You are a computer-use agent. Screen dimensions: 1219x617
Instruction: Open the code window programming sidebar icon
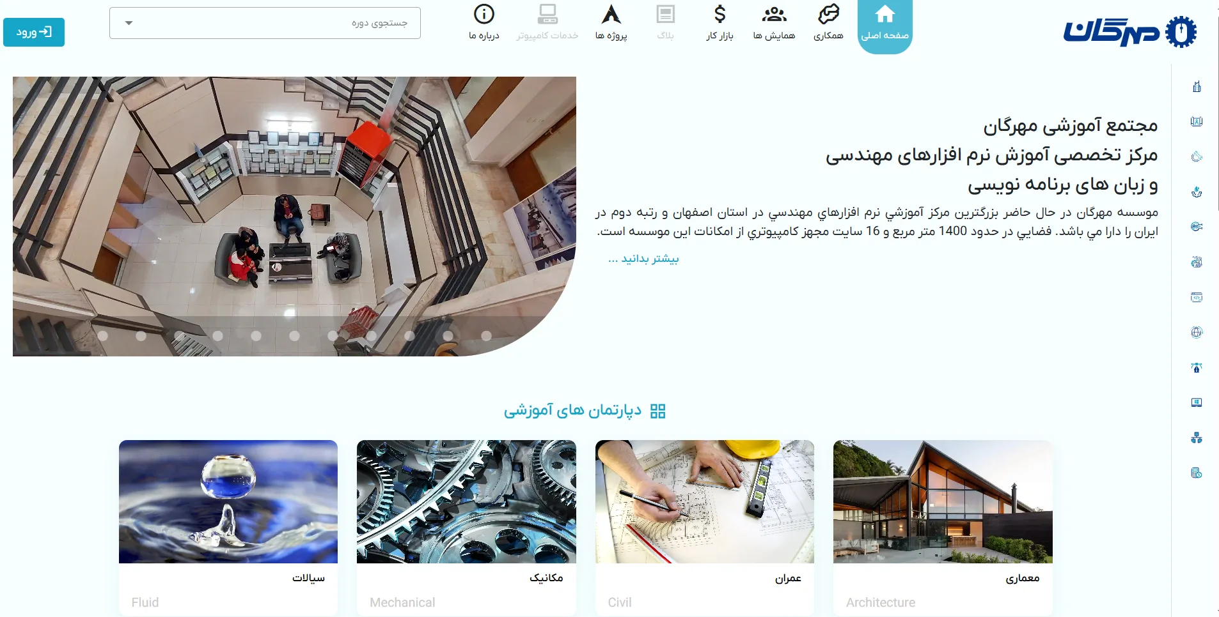coord(1197,297)
